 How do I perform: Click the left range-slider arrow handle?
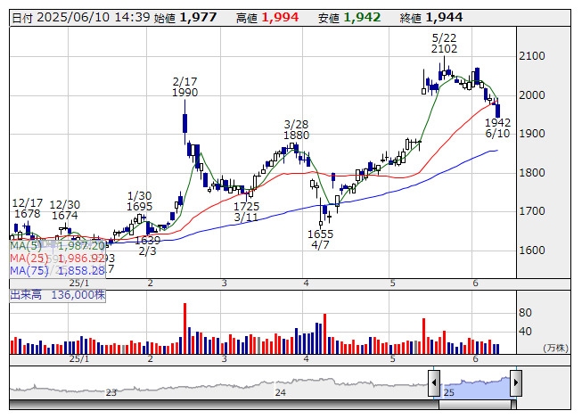[x=434, y=383]
